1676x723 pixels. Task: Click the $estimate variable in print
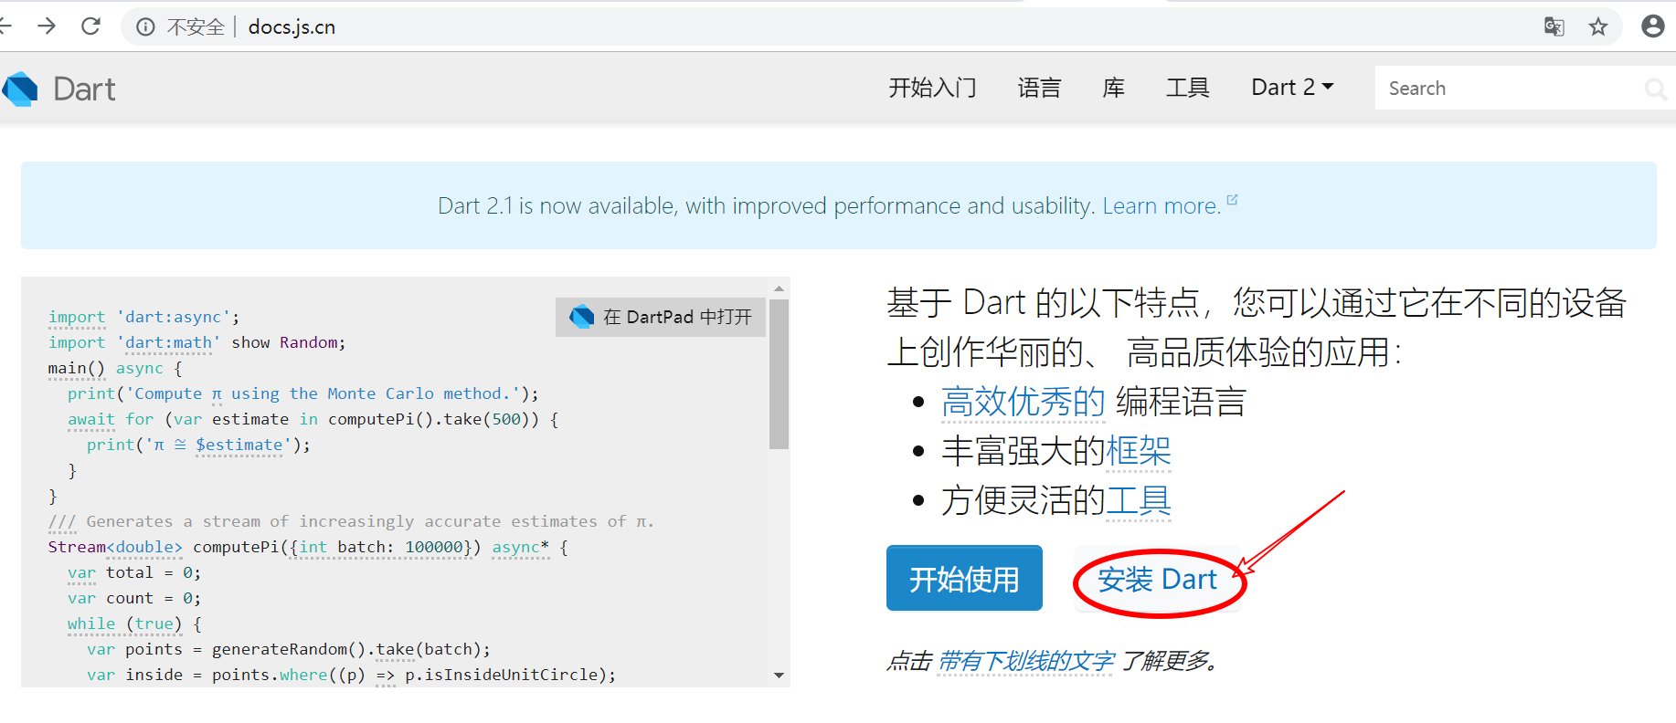[x=239, y=445]
